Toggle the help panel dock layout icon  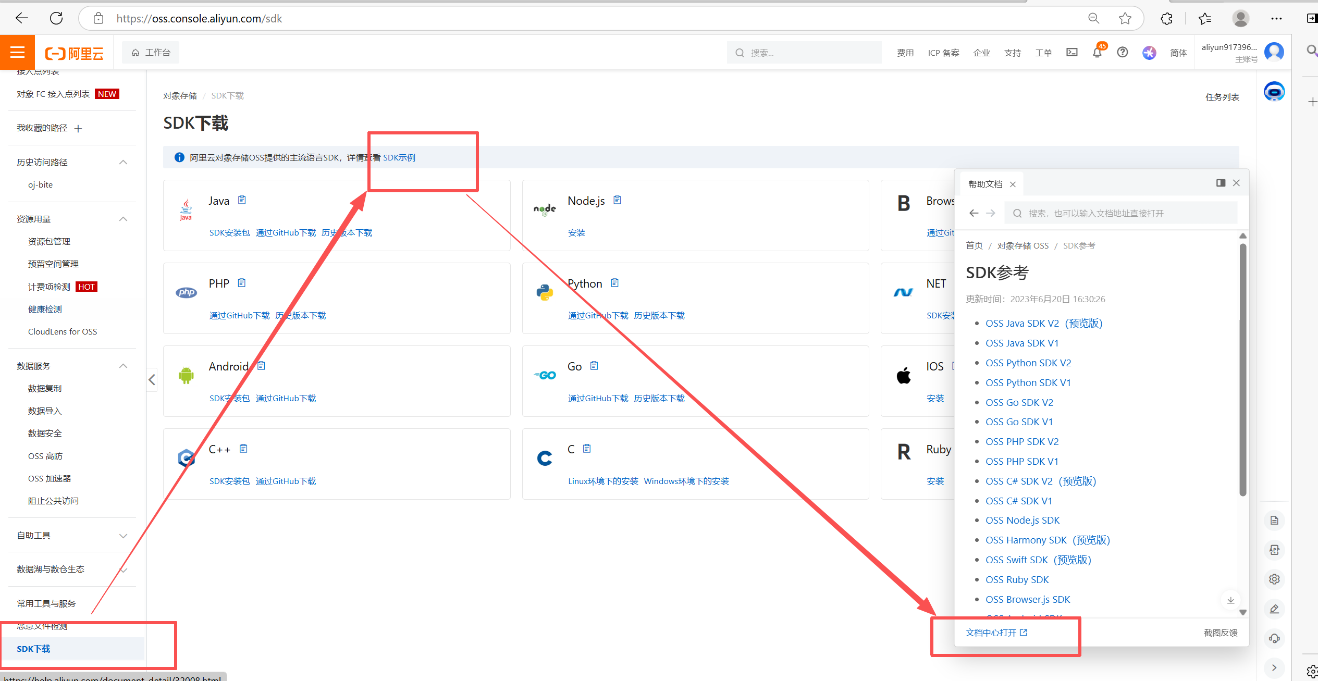[x=1221, y=183]
